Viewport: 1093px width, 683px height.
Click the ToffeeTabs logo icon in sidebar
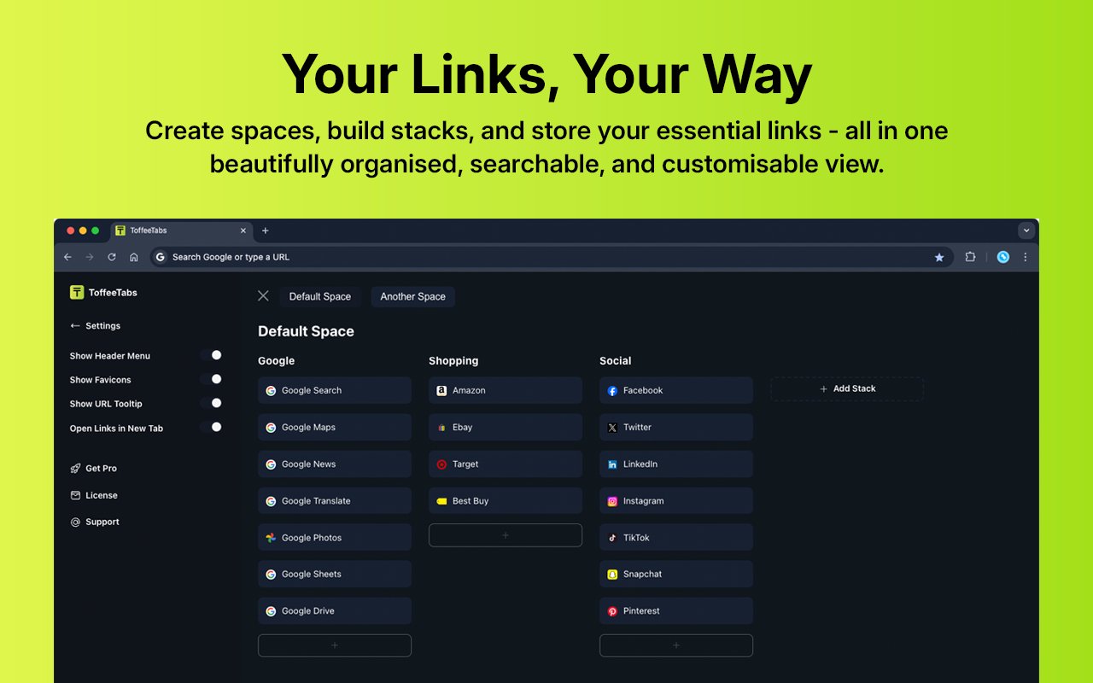pos(77,292)
